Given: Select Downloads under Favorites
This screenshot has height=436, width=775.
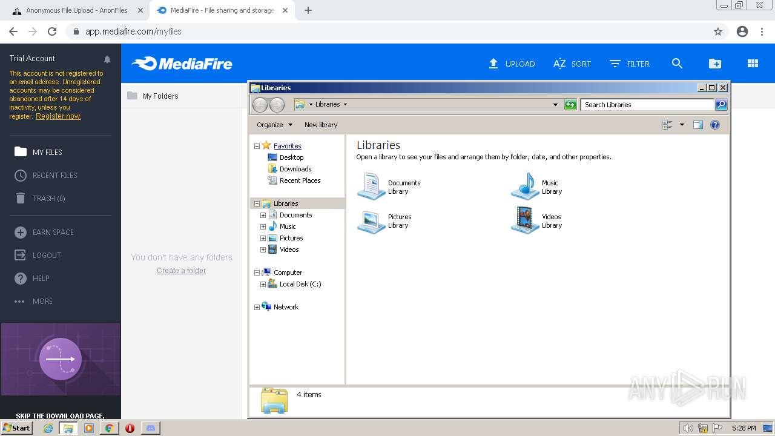Looking at the screenshot, I should [289, 169].
